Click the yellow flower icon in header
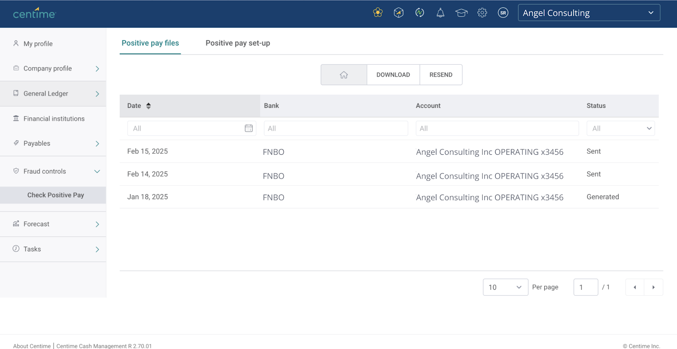Screen dimensions: 677x349 (x=378, y=13)
